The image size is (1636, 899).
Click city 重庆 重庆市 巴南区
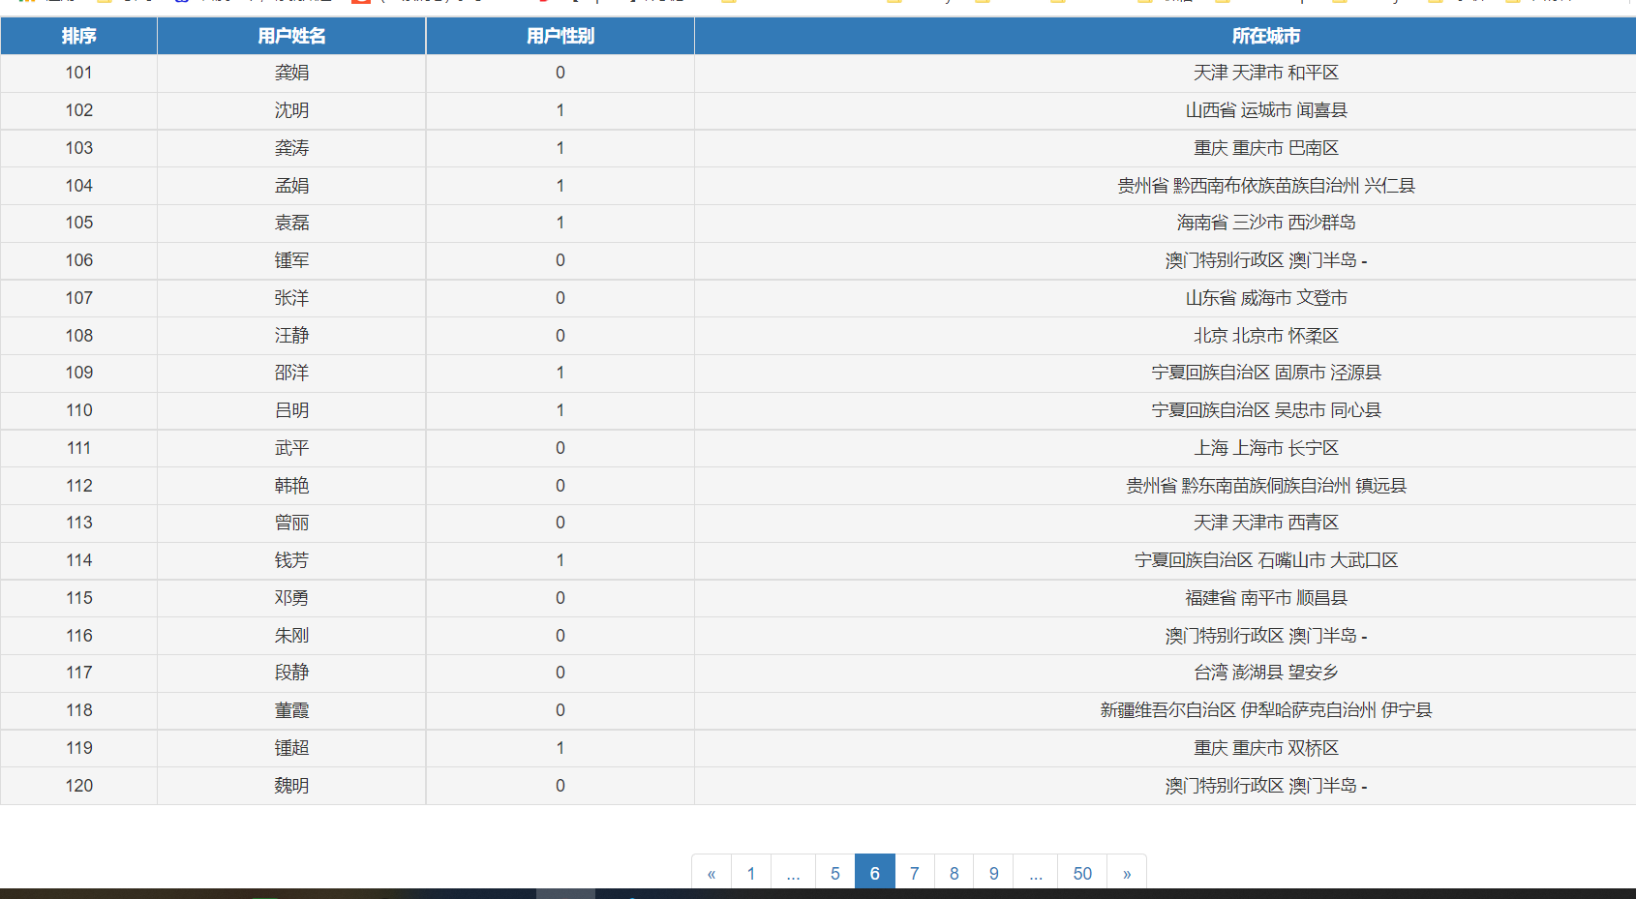(x=1266, y=148)
